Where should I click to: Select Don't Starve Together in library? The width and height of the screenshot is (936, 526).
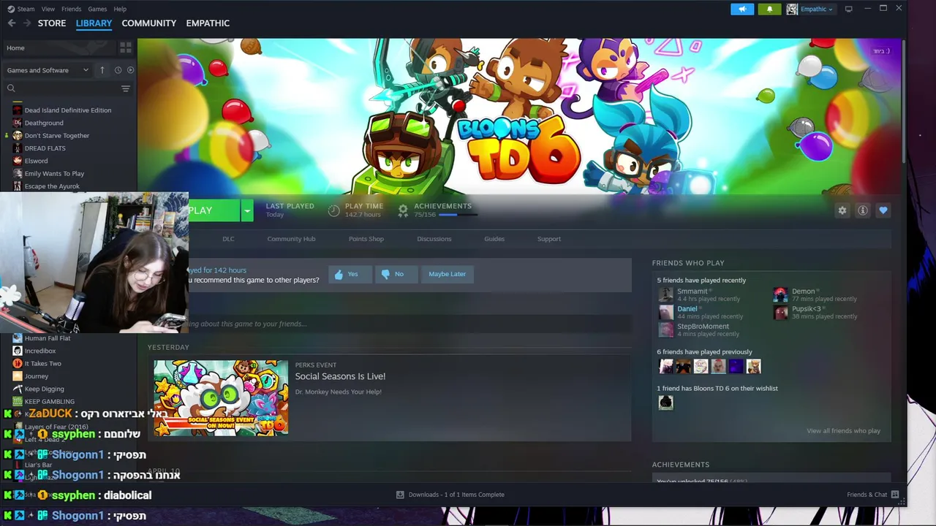click(57, 136)
